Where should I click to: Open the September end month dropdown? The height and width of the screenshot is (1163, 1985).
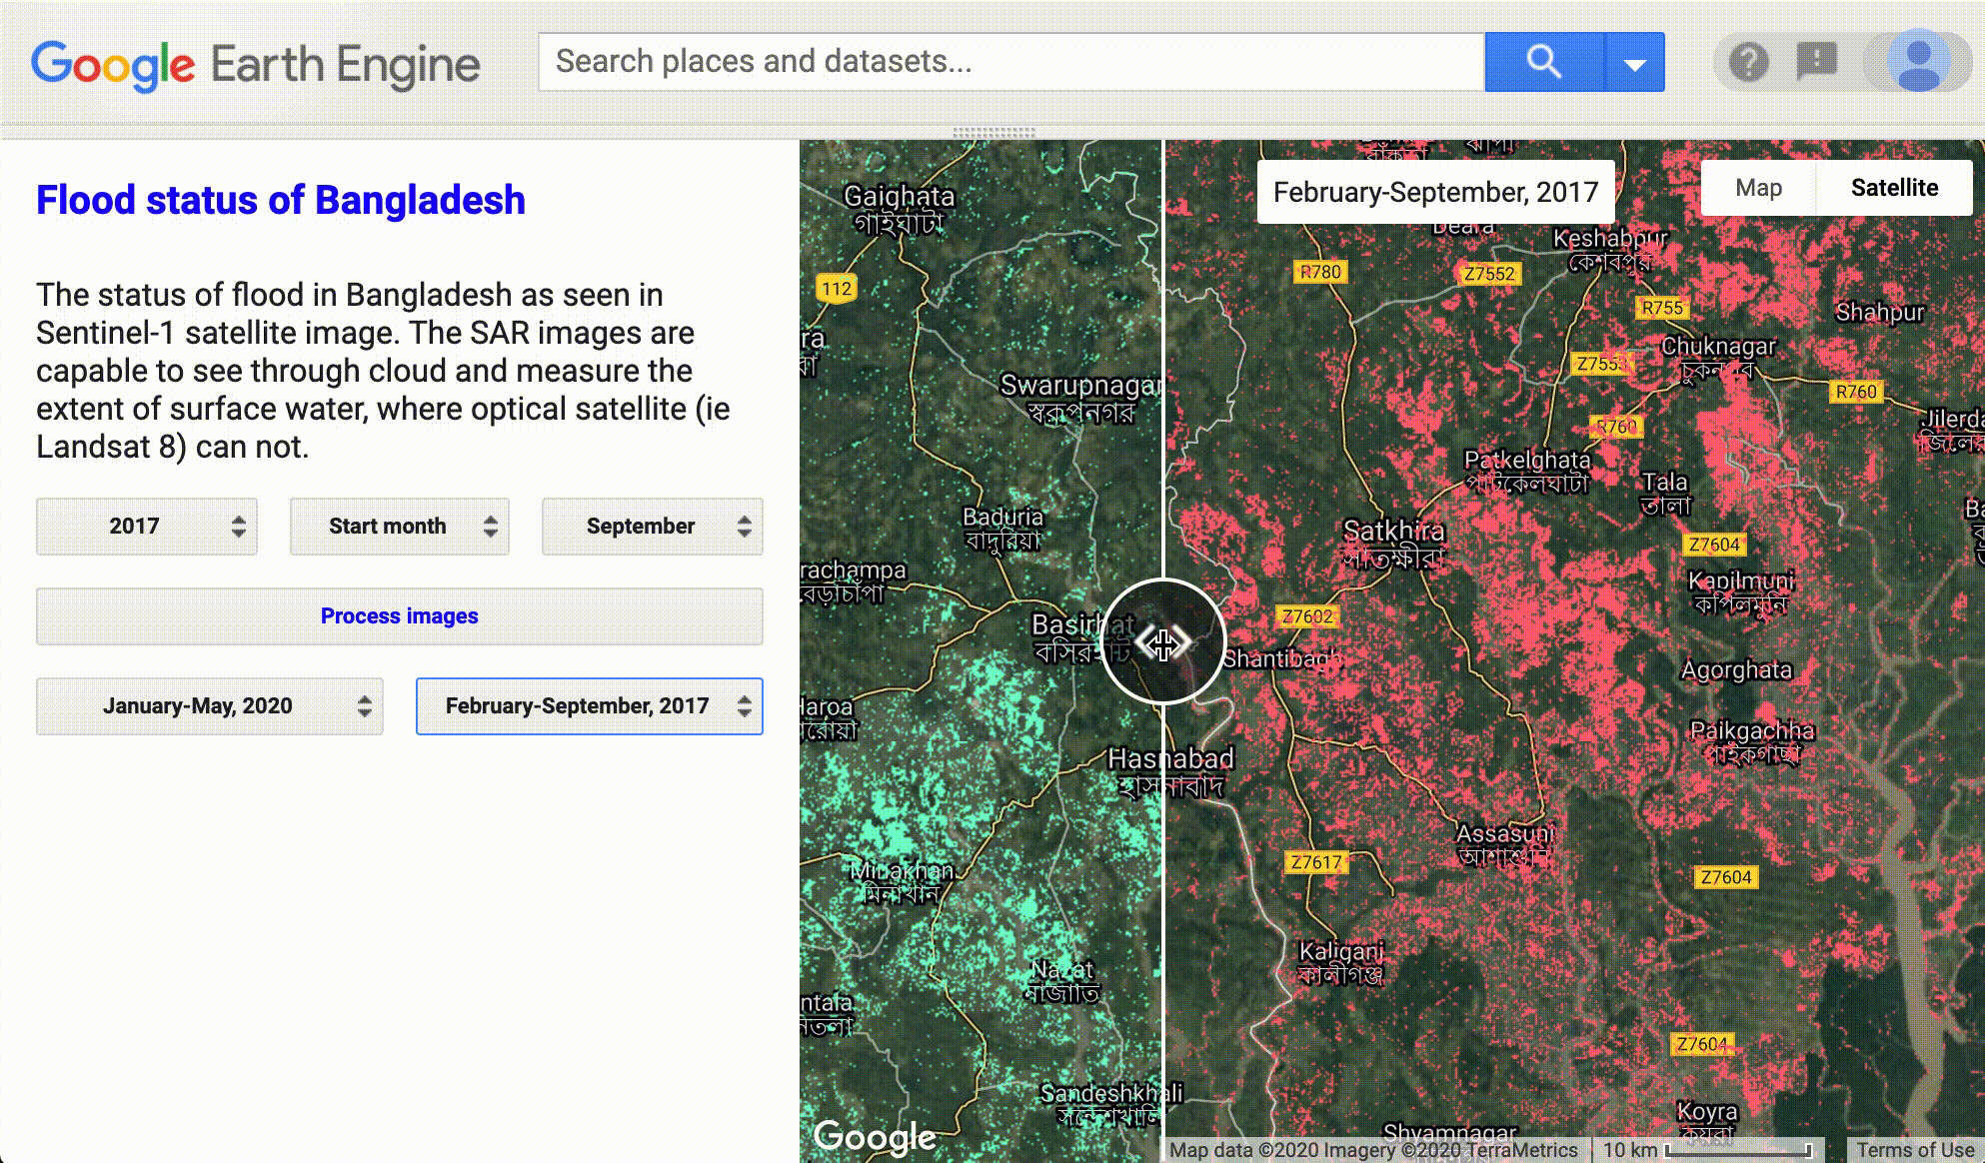tap(652, 527)
